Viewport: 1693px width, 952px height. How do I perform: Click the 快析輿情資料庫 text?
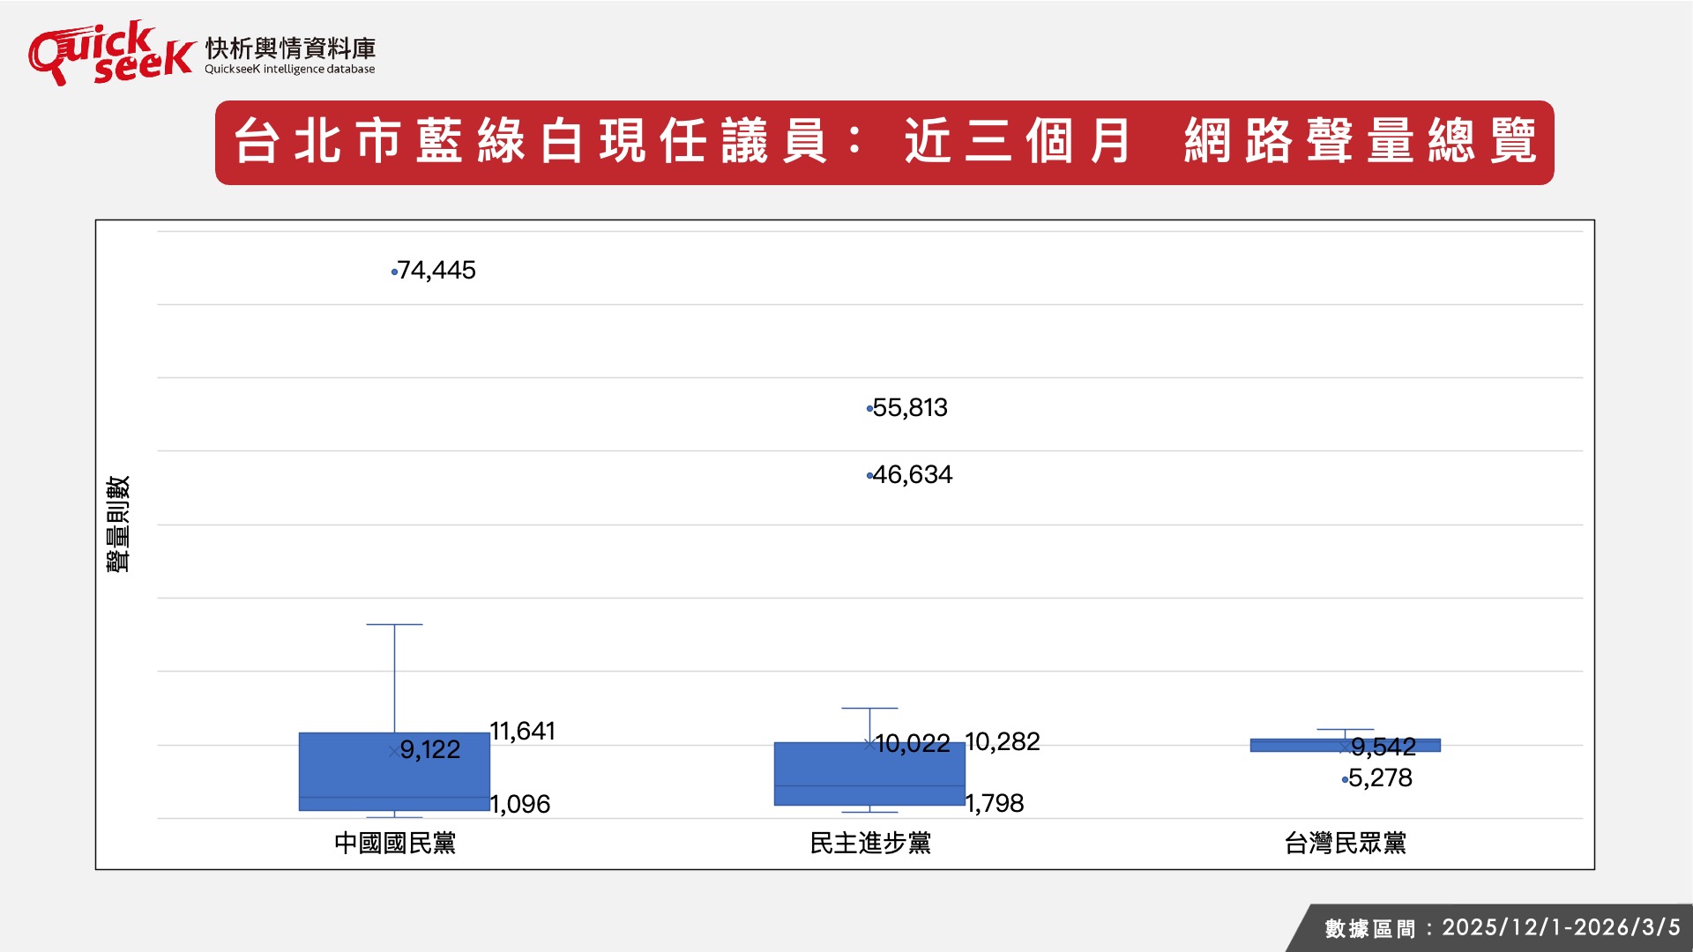coord(290,48)
